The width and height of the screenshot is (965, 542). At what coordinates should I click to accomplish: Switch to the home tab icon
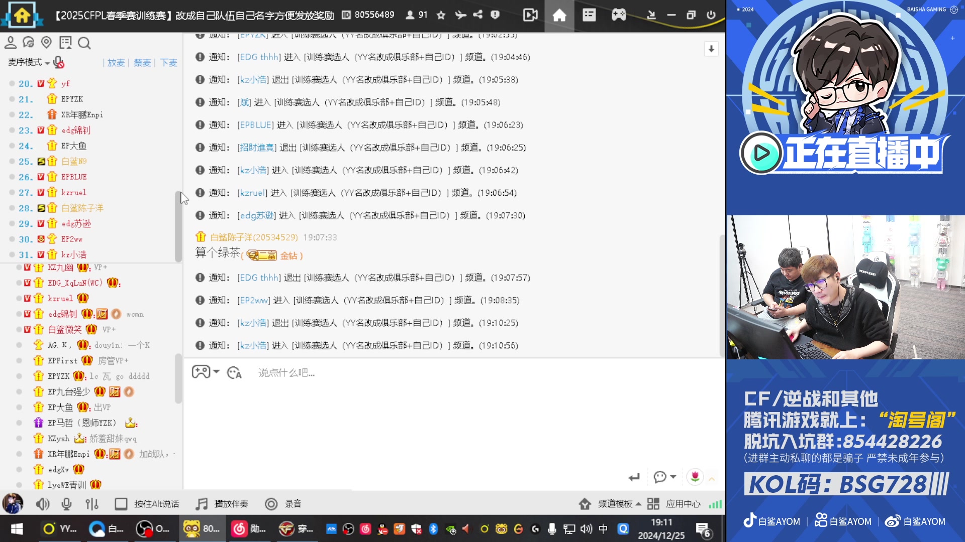point(559,15)
